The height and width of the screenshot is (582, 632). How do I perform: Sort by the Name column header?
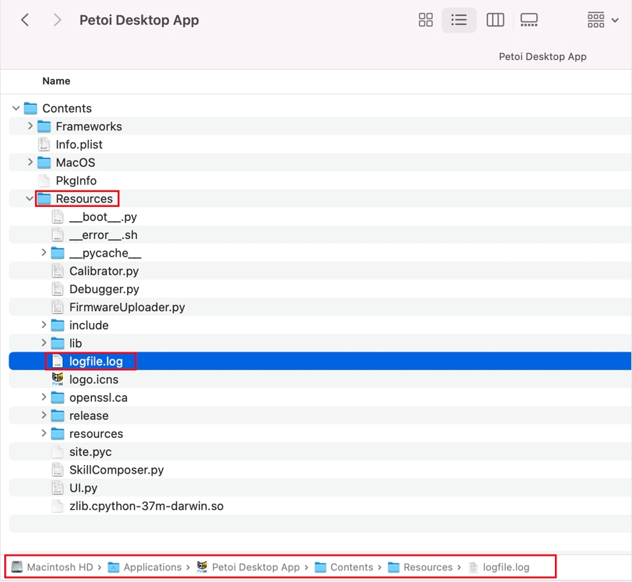click(x=56, y=81)
